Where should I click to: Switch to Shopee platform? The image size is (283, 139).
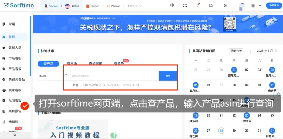[x=93, y=6]
